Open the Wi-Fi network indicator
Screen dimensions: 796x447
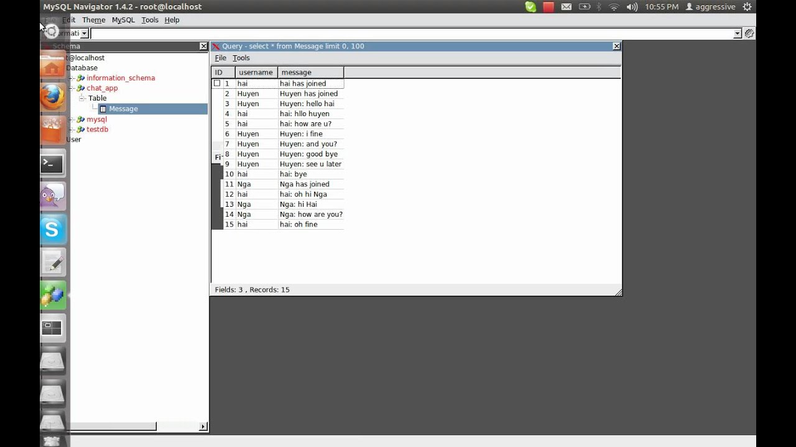tap(614, 7)
